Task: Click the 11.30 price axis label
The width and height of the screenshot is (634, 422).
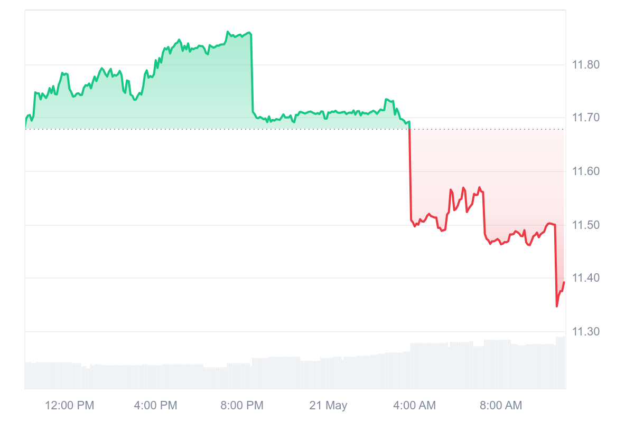Action: pos(585,332)
